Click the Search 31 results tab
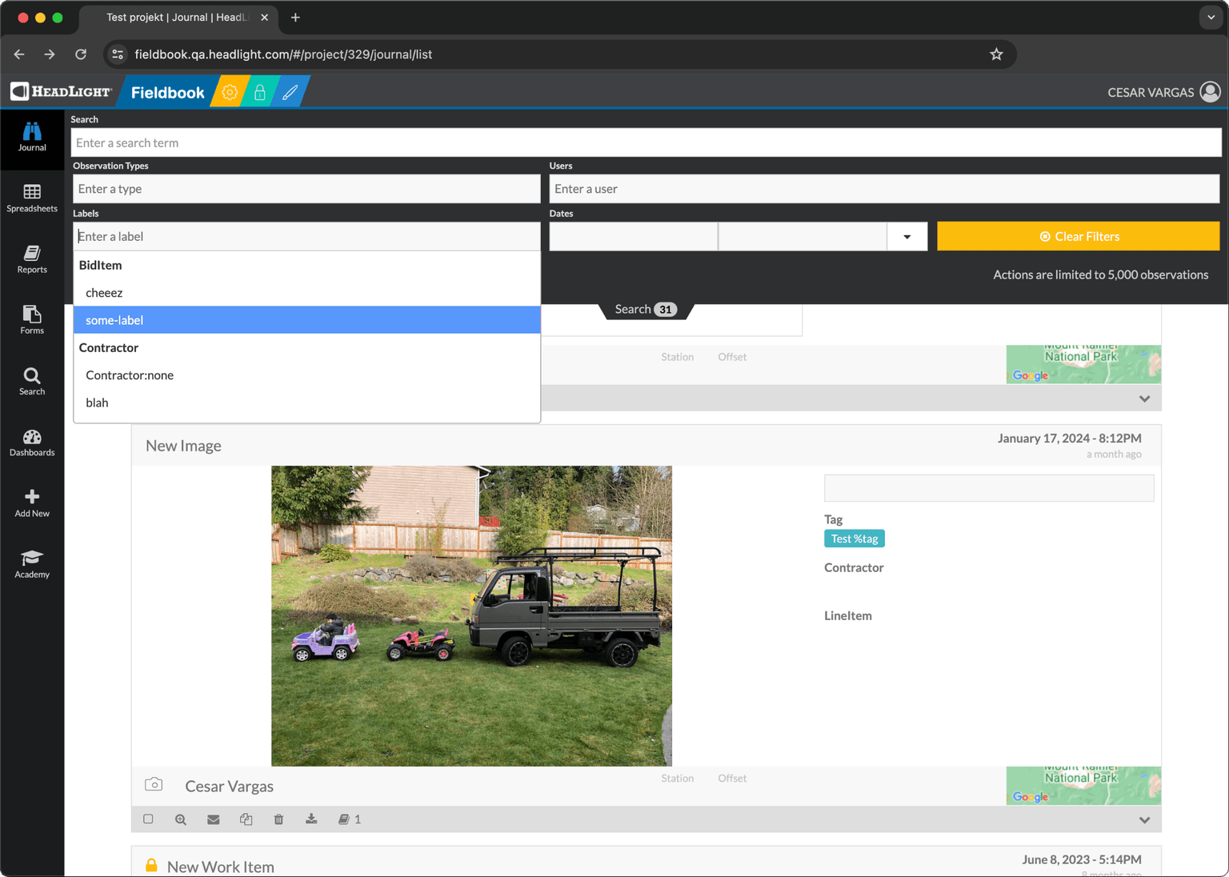The height and width of the screenshot is (877, 1229). click(645, 310)
